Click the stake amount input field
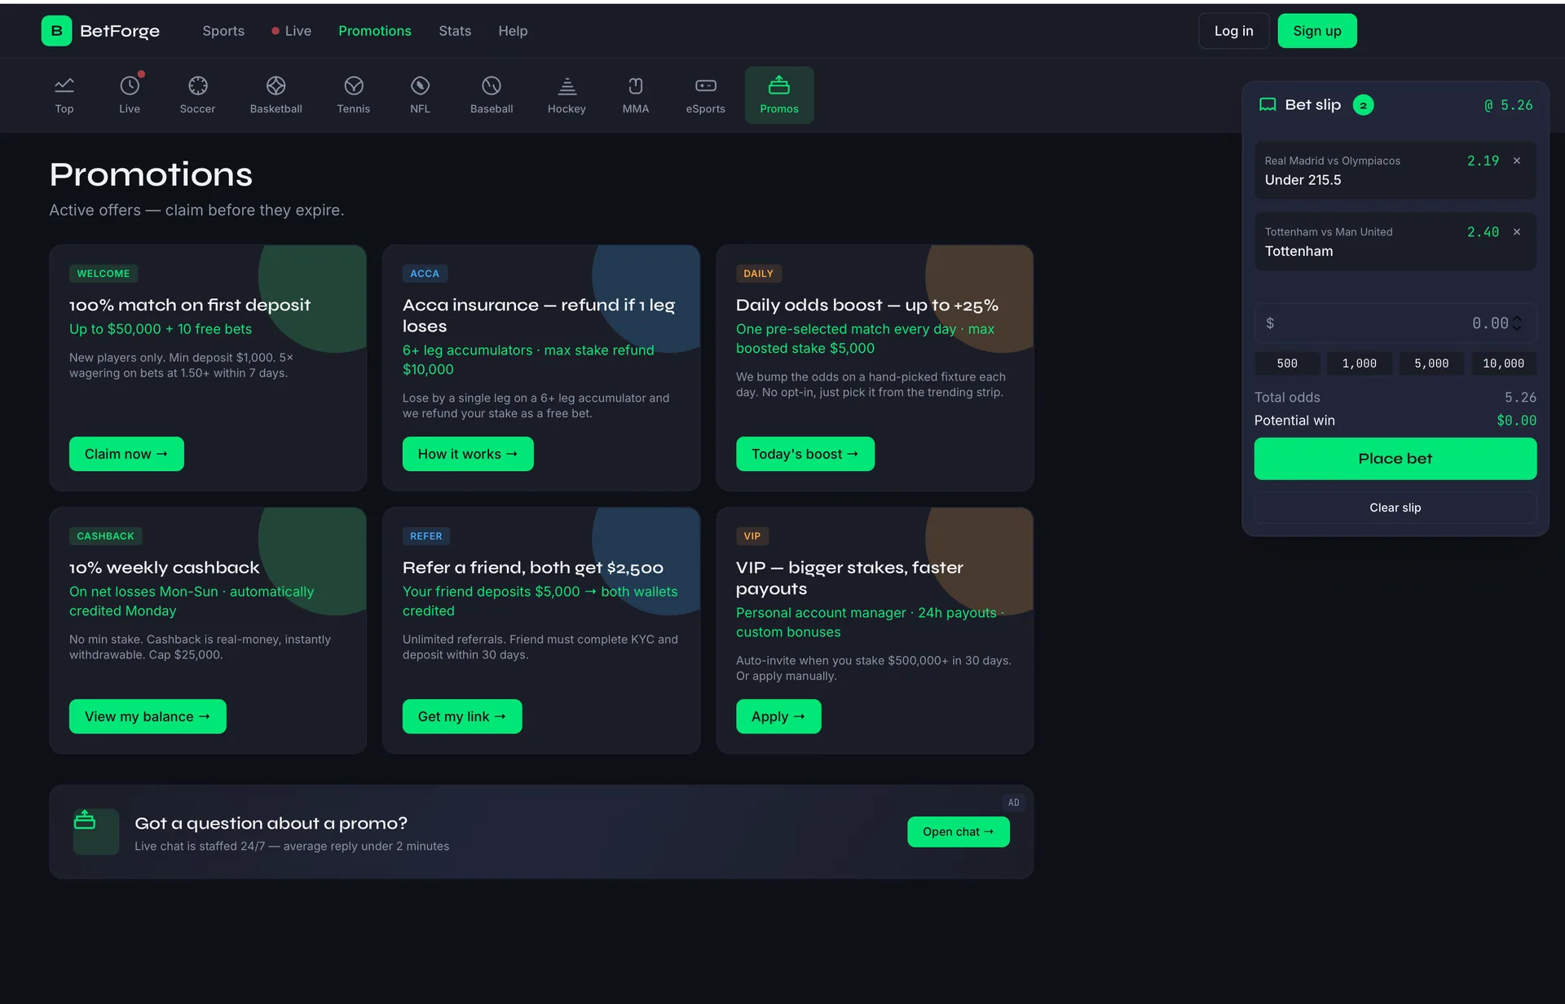Image resolution: width=1565 pixels, height=1004 pixels. pyautogui.click(x=1395, y=324)
